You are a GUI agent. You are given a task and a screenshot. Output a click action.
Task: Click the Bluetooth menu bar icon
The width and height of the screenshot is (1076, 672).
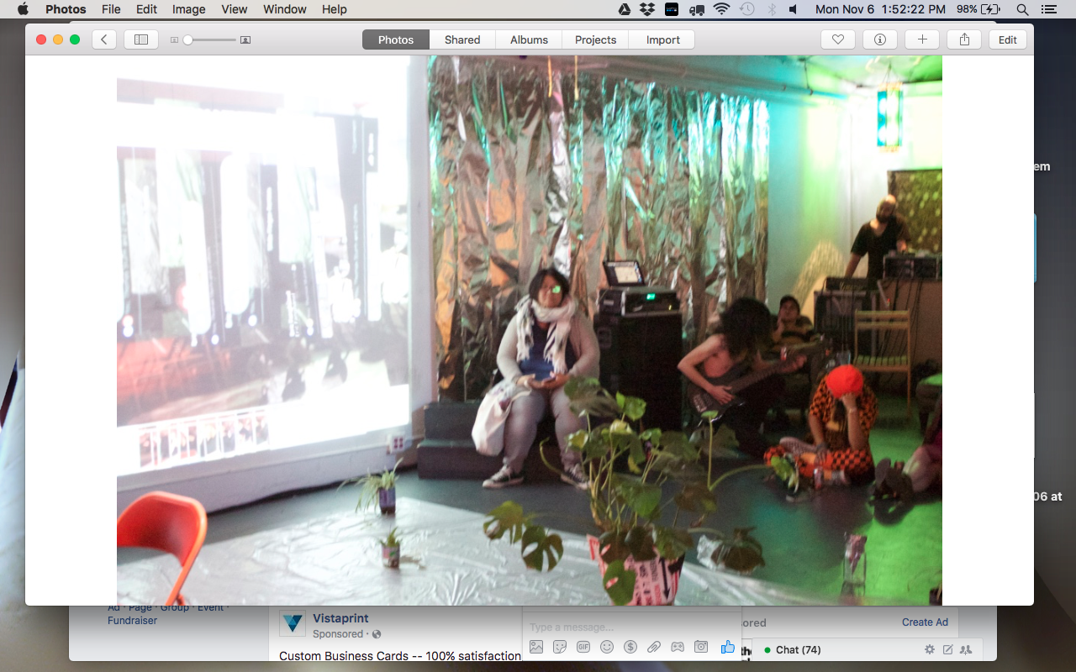(x=772, y=9)
